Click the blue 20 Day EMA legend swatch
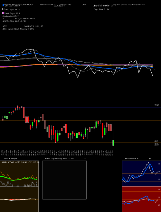The image size is (161, 212). pos(3,5)
